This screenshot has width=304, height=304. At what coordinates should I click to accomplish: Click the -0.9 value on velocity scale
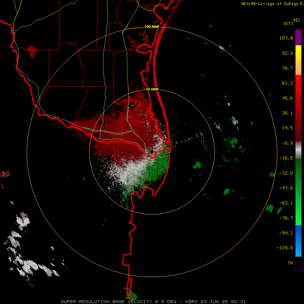pos(287,143)
